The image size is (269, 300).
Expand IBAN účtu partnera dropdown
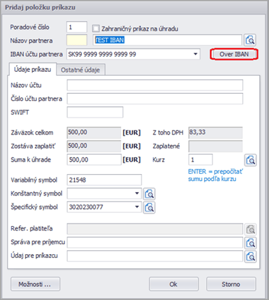pos(195,54)
